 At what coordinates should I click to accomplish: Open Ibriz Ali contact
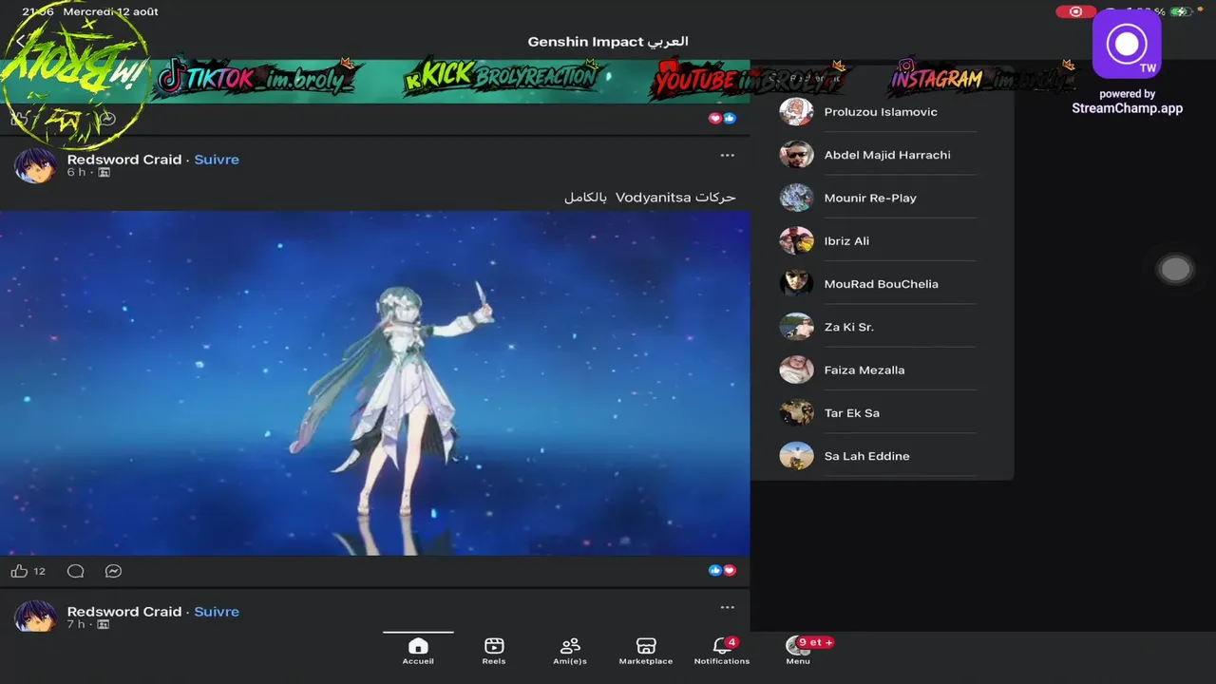(878, 241)
